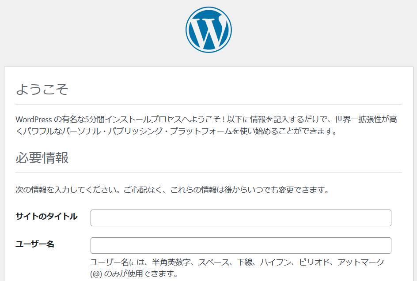Click the ユーザー名 label
Image resolution: width=417 pixels, height=281 pixels.
click(x=35, y=244)
